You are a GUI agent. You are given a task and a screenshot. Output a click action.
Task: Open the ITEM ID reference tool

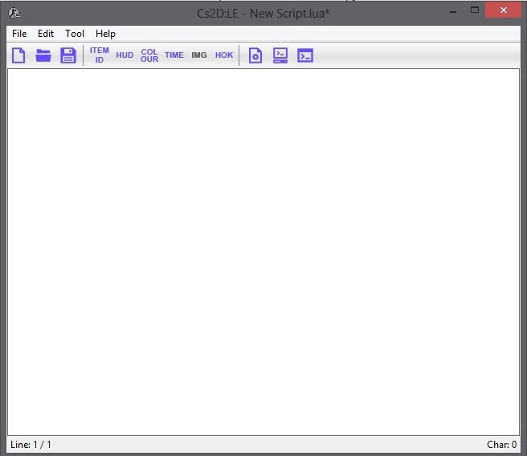point(99,55)
